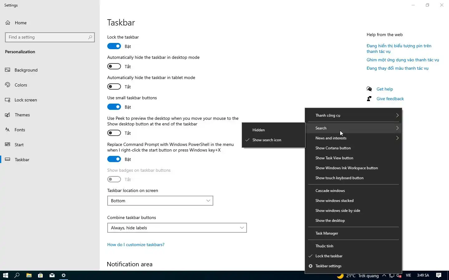Click the VIE input language indicator
Screen dimensions: 449x280
(x=408, y=275)
